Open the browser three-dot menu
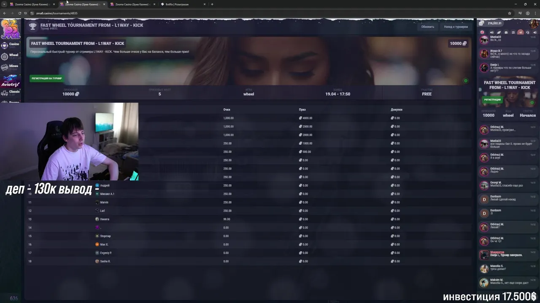540x303 pixels. [535, 13]
